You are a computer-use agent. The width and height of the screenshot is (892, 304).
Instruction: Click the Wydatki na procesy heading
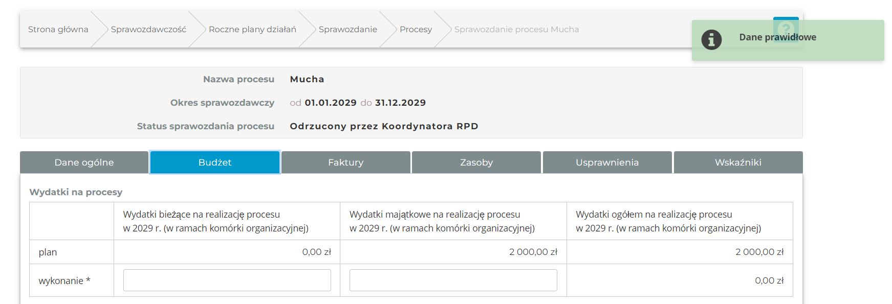click(x=76, y=192)
